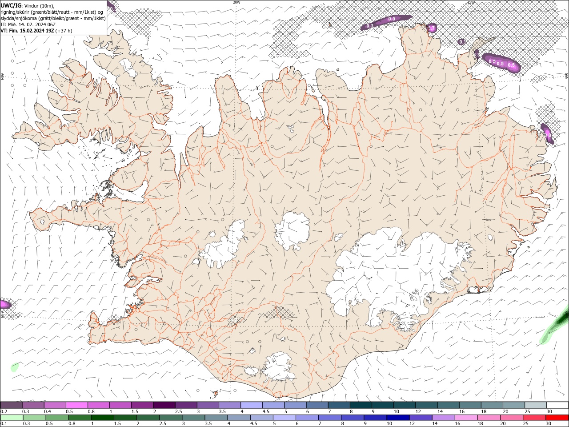This screenshot has width=569, height=427.
Task: Click the 'UWC/IG: Vindur (10m),' title line
Action: tap(28, 5)
